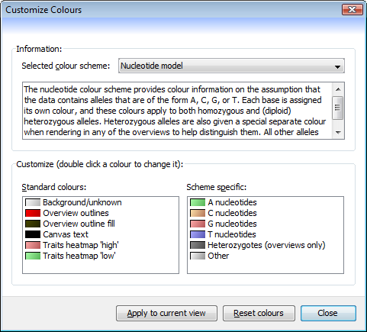Pick the Overview outline fill swatch
367x332 pixels.
coord(33,224)
